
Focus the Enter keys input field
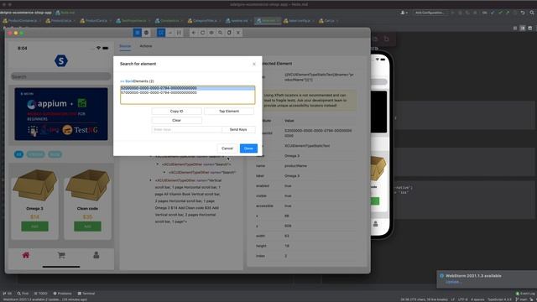(x=186, y=129)
